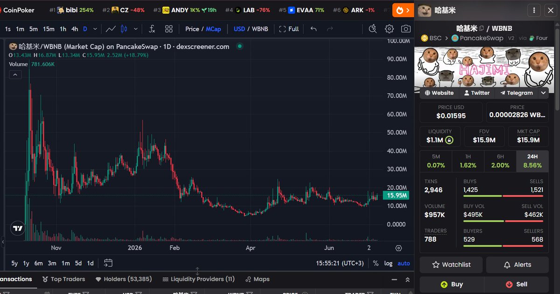This screenshot has width=560, height=294.
Task: Toggle percent scale on chart
Action: coord(376,263)
